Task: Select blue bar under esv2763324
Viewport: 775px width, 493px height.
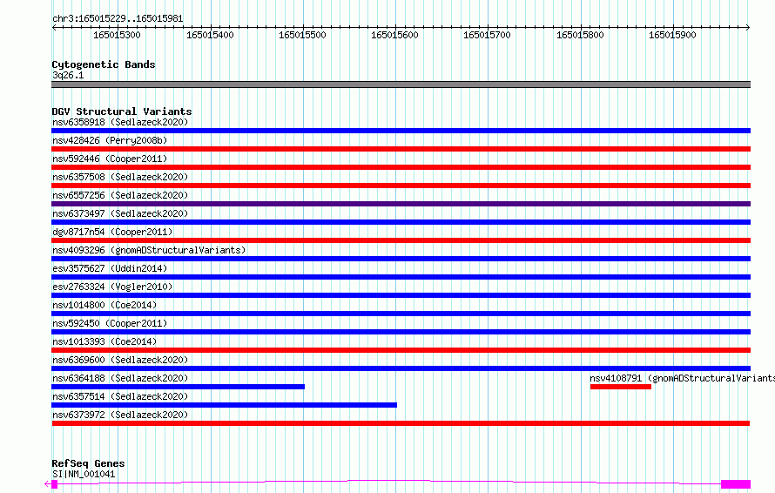Action: click(401, 295)
